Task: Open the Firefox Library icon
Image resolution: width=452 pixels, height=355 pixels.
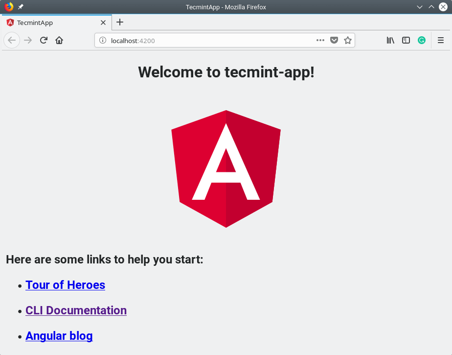Action: (x=390, y=40)
